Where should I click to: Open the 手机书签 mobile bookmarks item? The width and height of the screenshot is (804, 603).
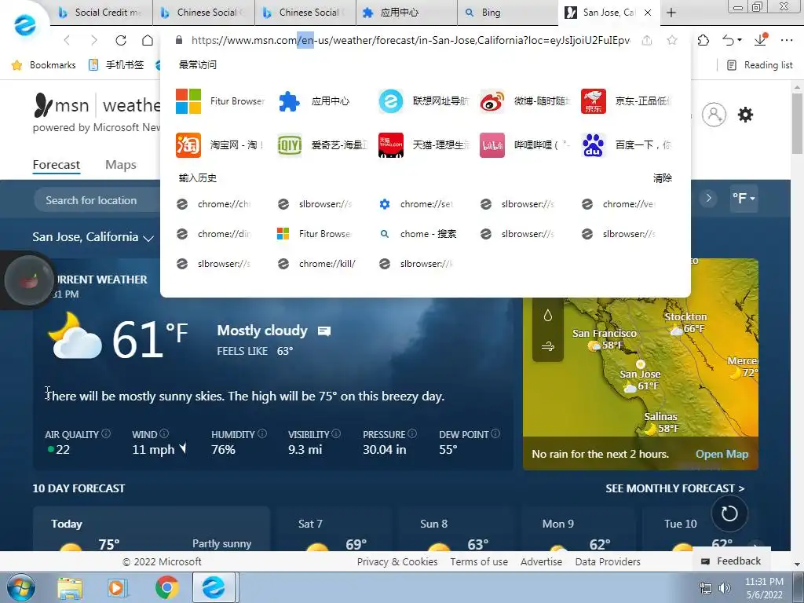point(116,65)
